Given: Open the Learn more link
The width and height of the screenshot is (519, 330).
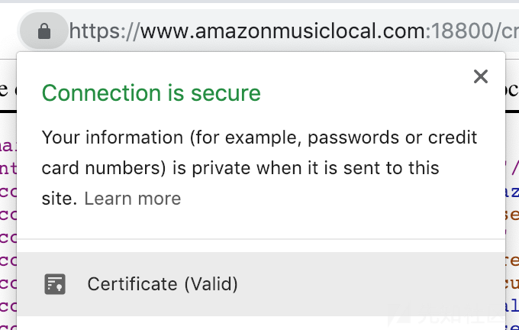Looking at the screenshot, I should 132,199.
